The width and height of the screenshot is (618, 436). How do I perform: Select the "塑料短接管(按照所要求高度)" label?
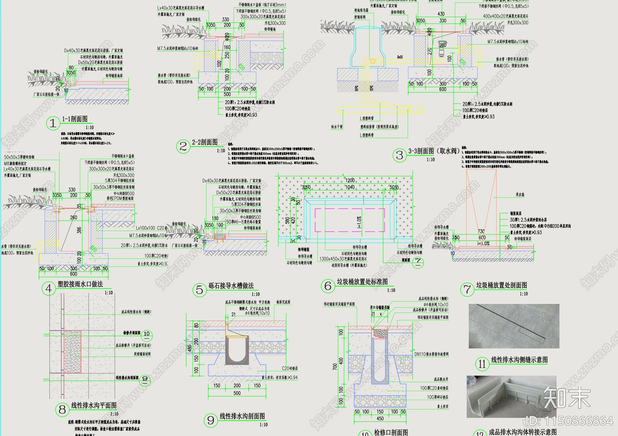pyautogui.click(x=379, y=126)
